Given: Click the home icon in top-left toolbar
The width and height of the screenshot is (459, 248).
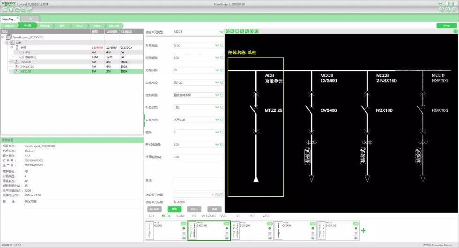Looking at the screenshot, I should 5,10.
